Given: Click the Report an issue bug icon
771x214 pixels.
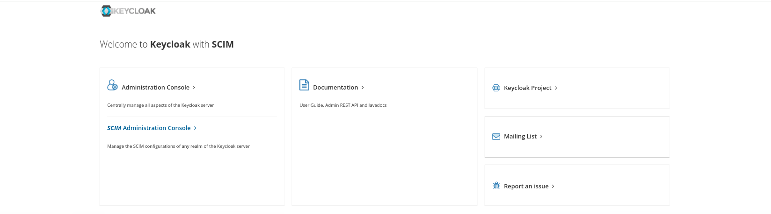Looking at the screenshot, I should click(496, 186).
